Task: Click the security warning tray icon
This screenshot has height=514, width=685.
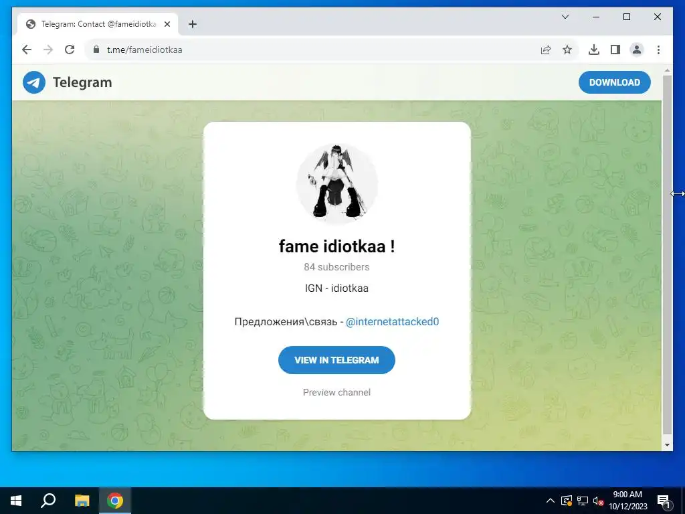Action: pyautogui.click(x=566, y=501)
